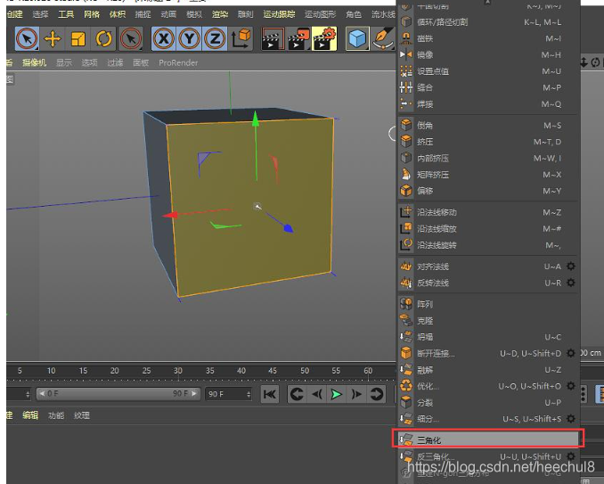The height and width of the screenshot is (484, 604).
Task: Choose 镜像 mirror menu entry
Action: pyautogui.click(x=488, y=54)
